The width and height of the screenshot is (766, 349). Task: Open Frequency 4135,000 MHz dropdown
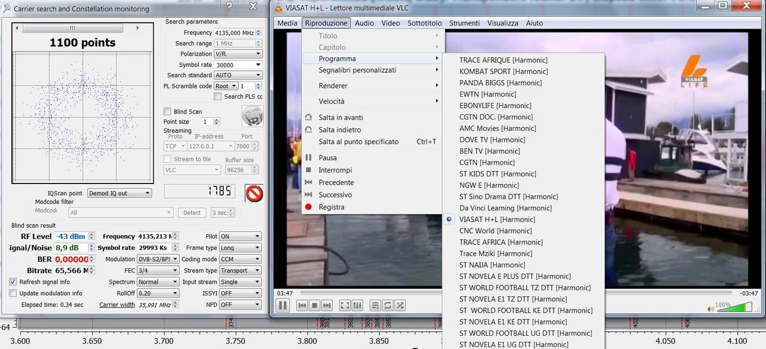tap(259, 33)
